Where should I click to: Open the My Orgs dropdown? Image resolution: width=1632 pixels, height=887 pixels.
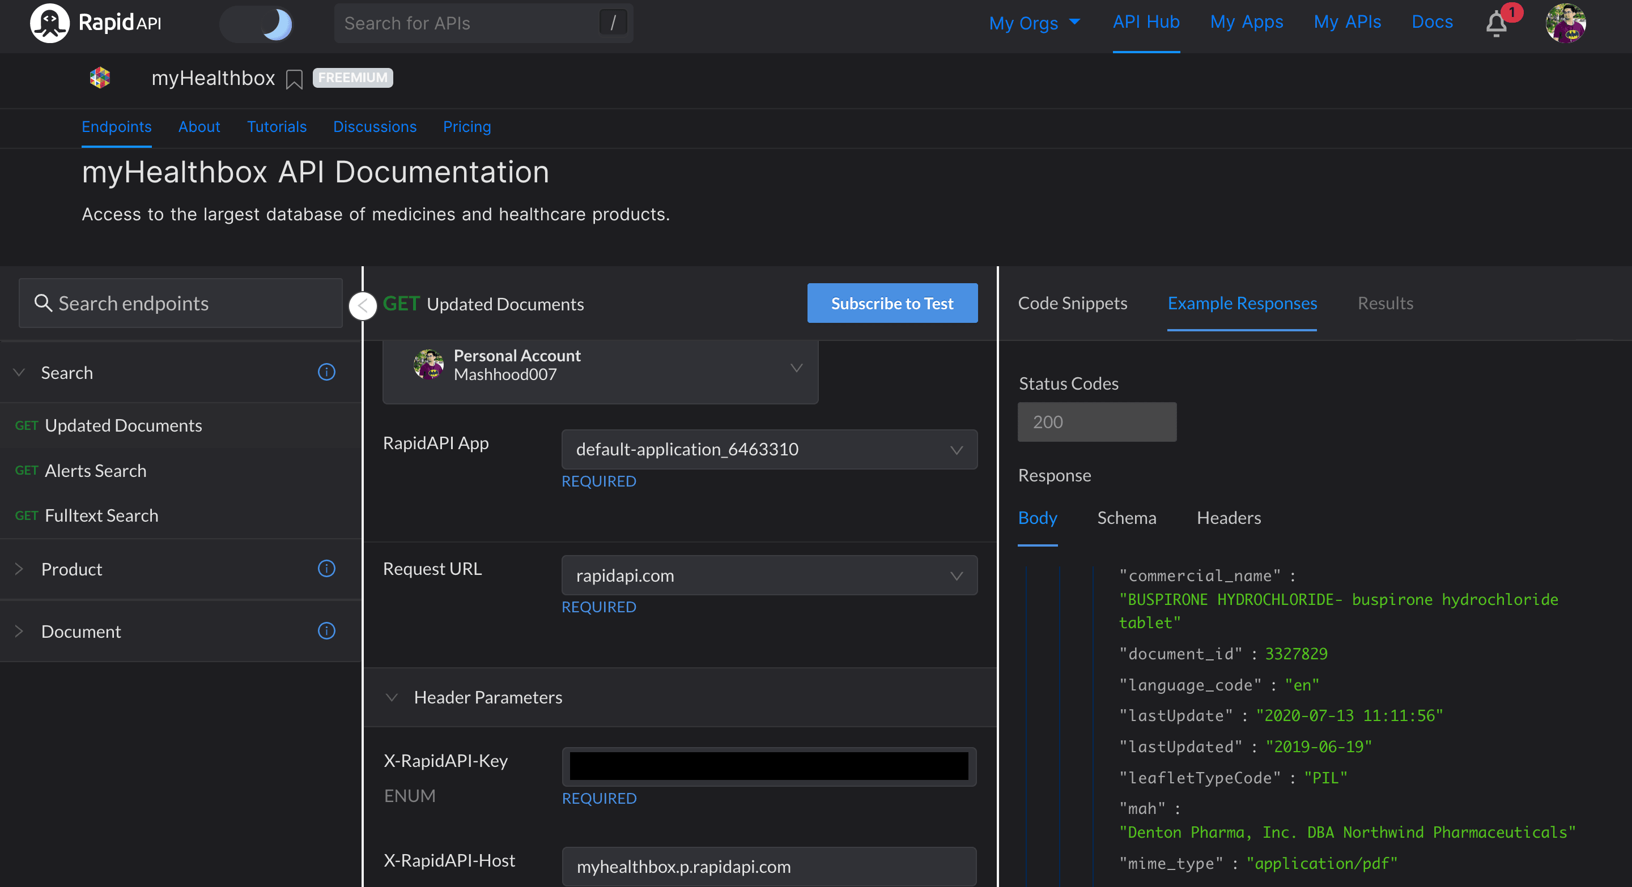tap(1034, 23)
